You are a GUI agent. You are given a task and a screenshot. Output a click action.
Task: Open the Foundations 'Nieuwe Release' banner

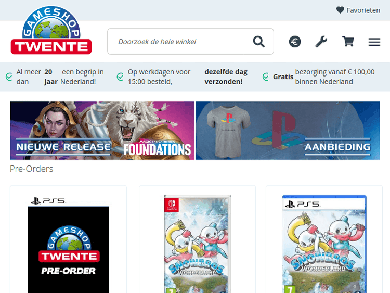pyautogui.click(x=102, y=131)
